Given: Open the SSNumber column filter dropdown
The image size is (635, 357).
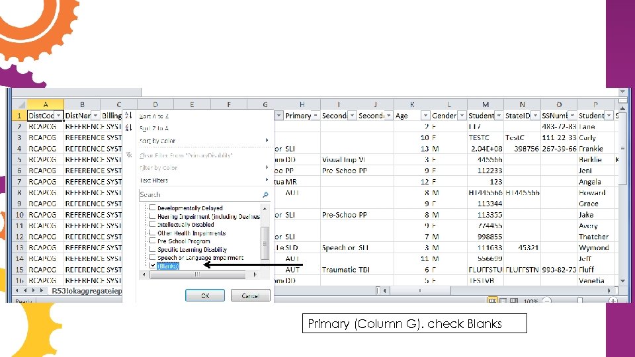Looking at the screenshot, I should (x=572, y=116).
